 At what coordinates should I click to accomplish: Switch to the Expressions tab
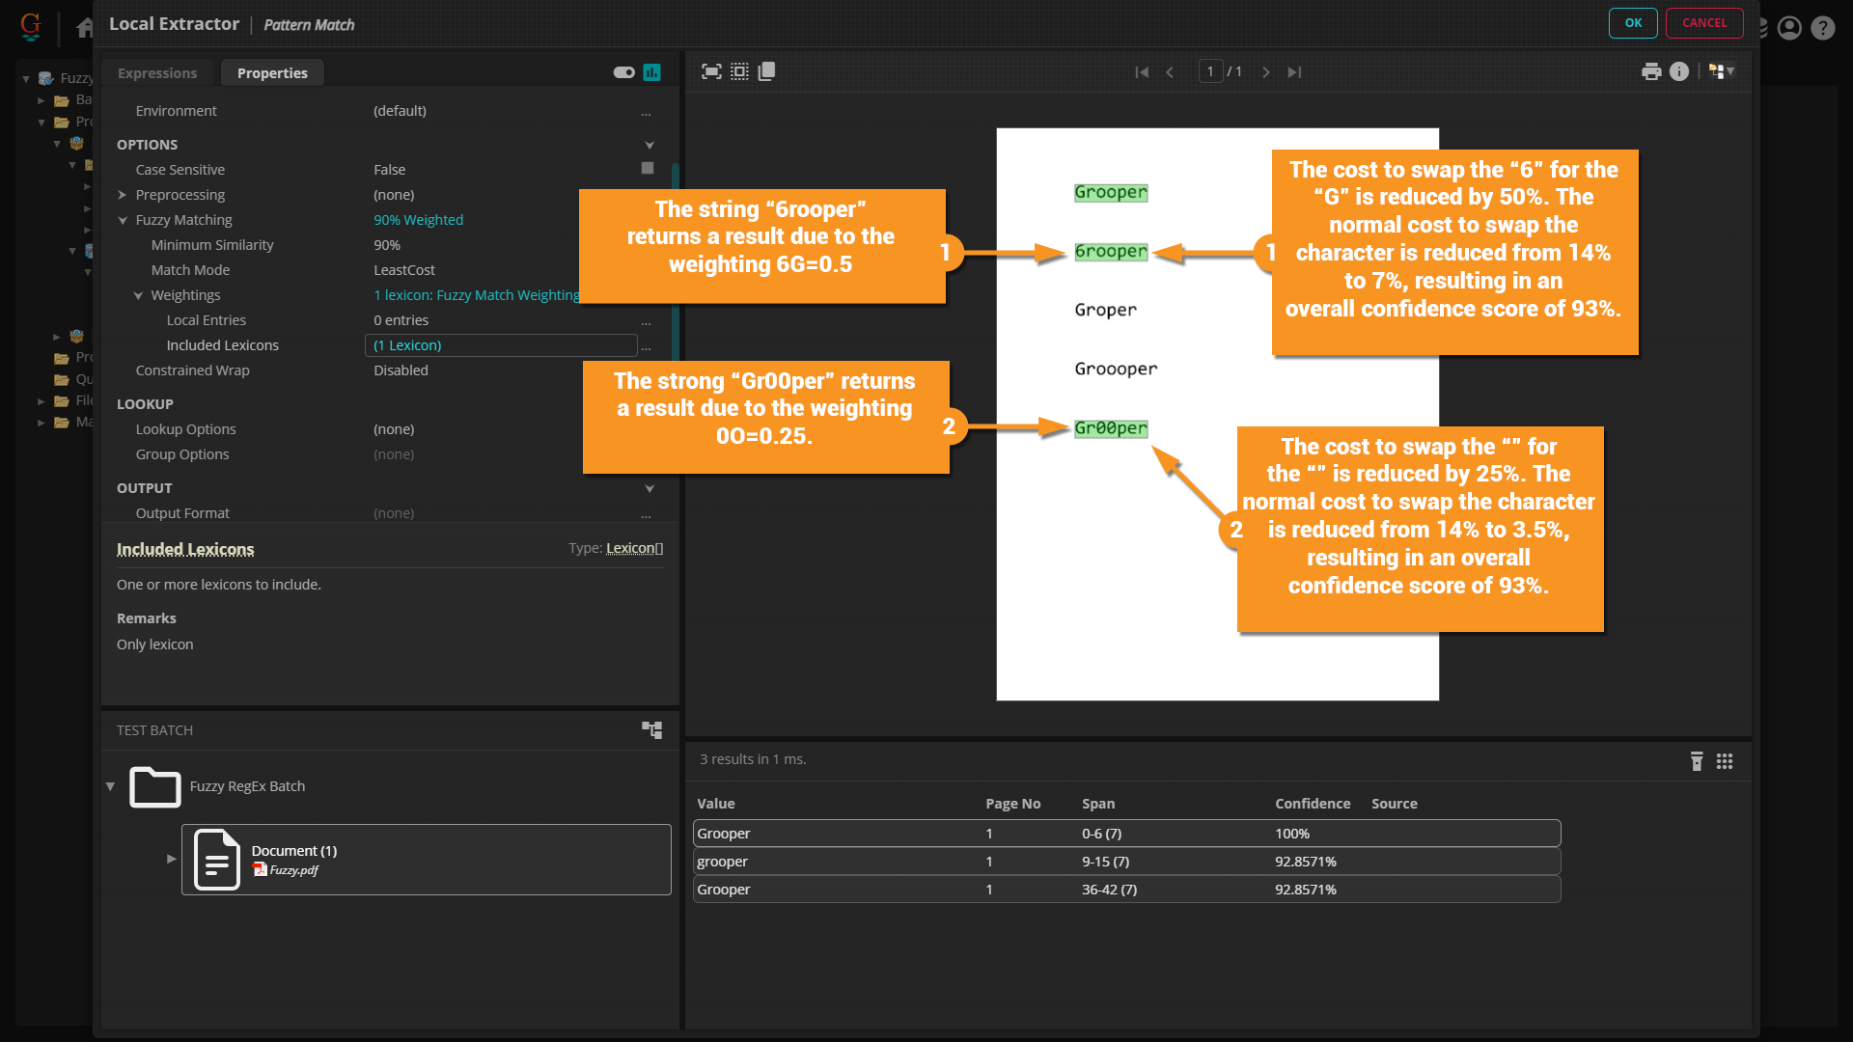click(157, 73)
